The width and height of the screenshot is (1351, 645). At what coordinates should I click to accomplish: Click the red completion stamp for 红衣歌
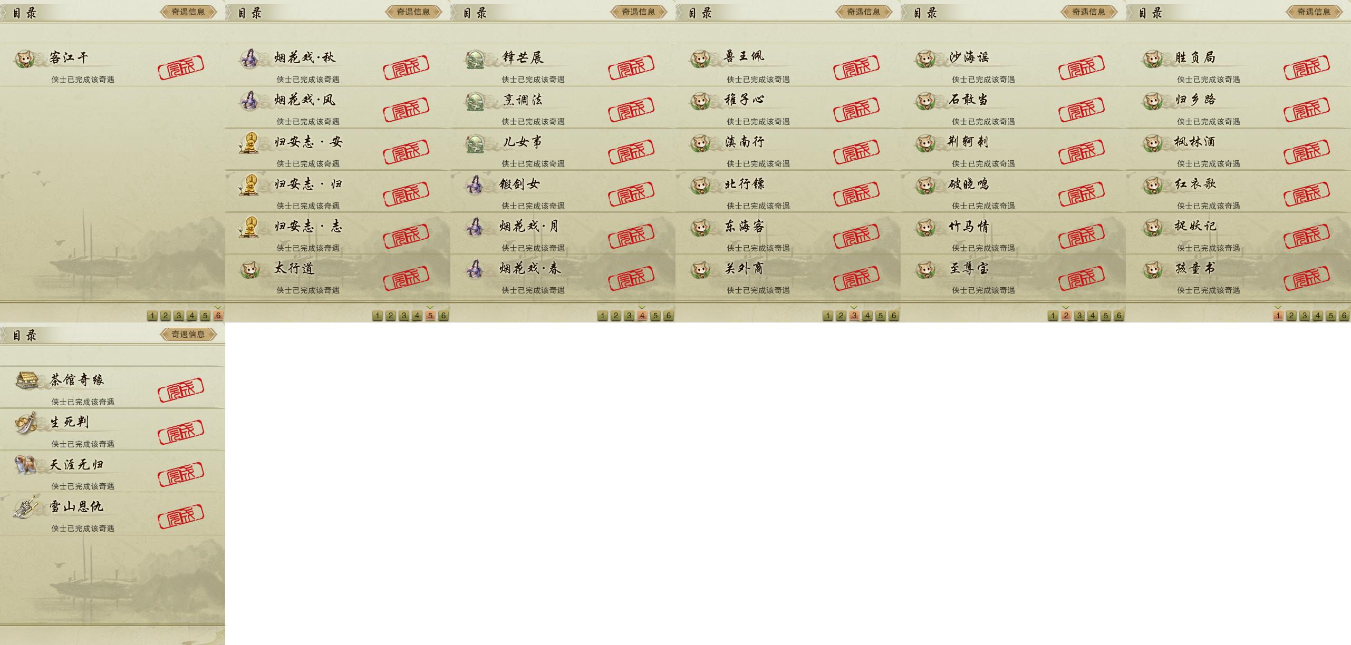[1307, 194]
